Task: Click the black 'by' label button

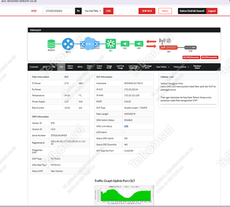Action: tap(78, 11)
